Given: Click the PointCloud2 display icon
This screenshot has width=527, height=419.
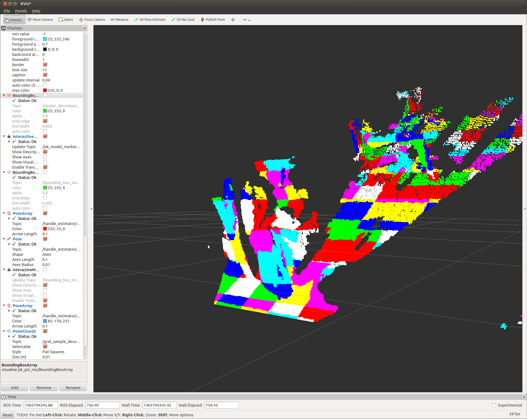Looking at the screenshot, I should tap(9, 331).
